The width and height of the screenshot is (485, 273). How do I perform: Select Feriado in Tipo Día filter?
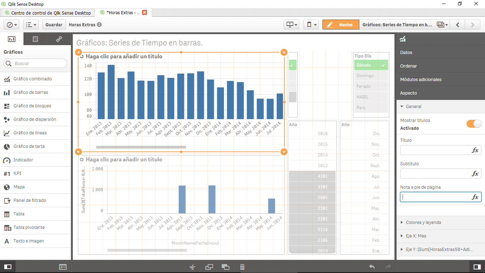[371, 86]
